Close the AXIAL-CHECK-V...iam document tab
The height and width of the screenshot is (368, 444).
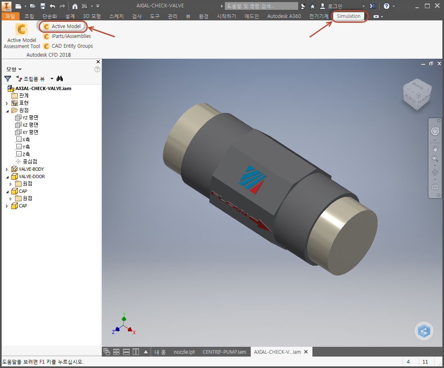[306, 352]
